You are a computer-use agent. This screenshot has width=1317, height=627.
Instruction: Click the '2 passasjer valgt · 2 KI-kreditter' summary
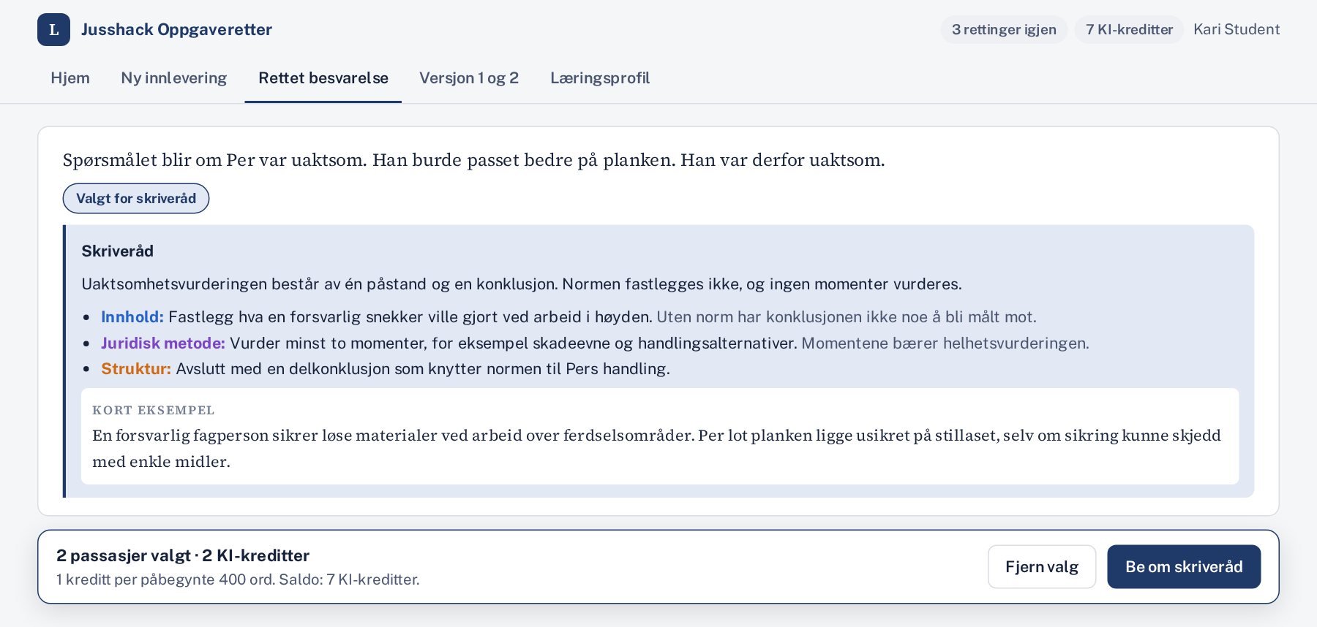click(x=183, y=555)
